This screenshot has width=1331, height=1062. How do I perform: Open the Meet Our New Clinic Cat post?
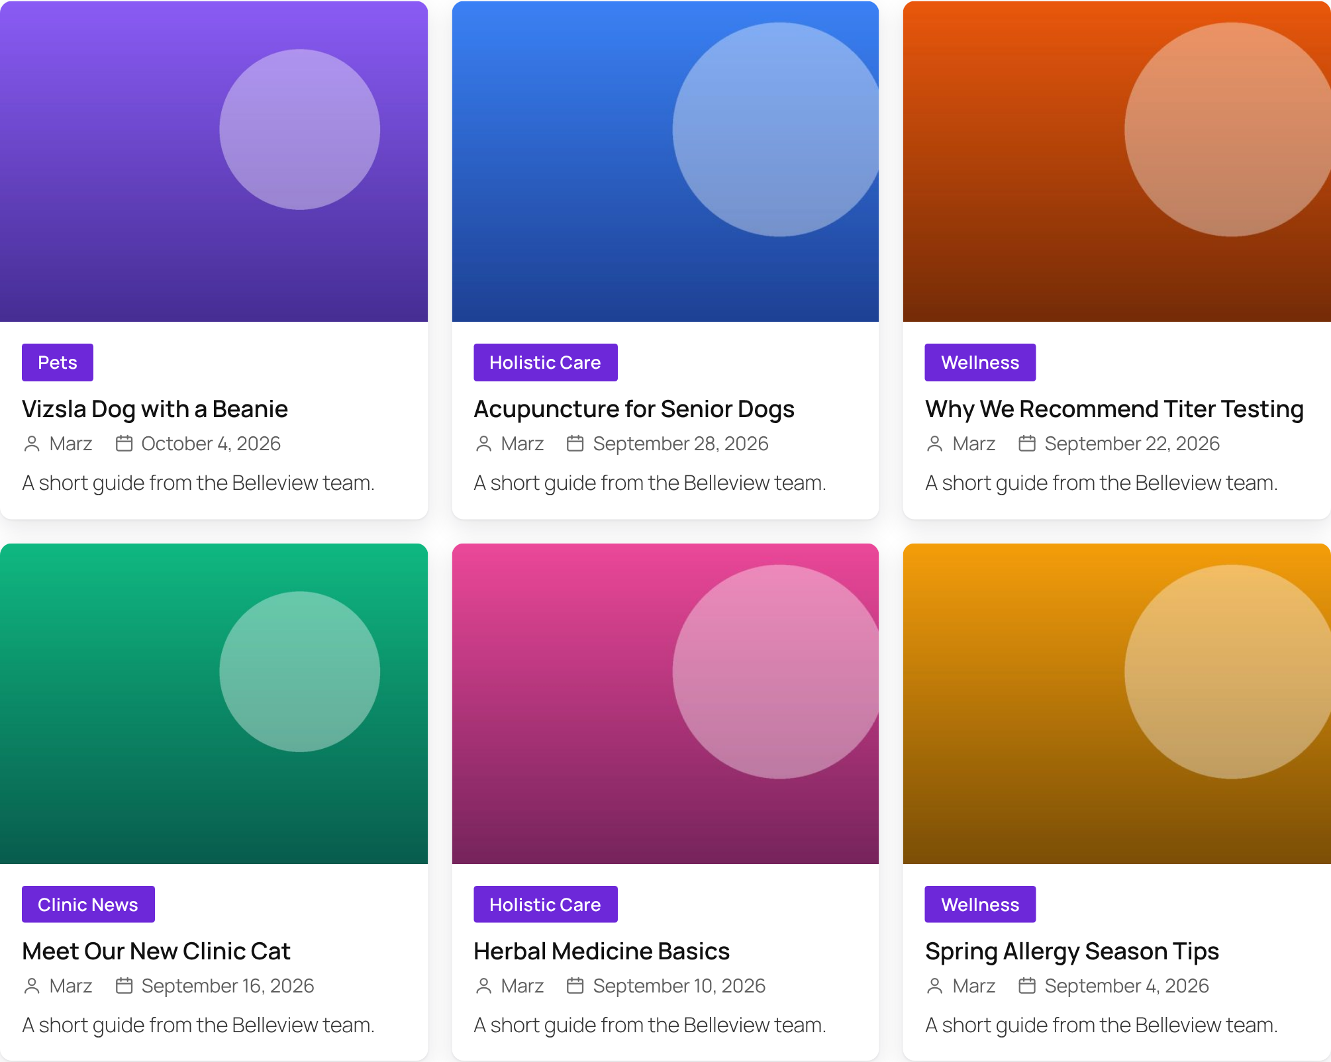156,951
